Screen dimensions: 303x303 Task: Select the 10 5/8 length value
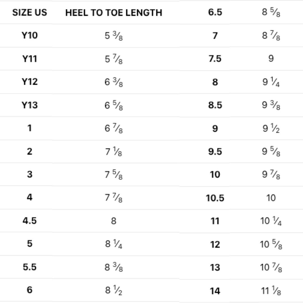click(x=271, y=245)
